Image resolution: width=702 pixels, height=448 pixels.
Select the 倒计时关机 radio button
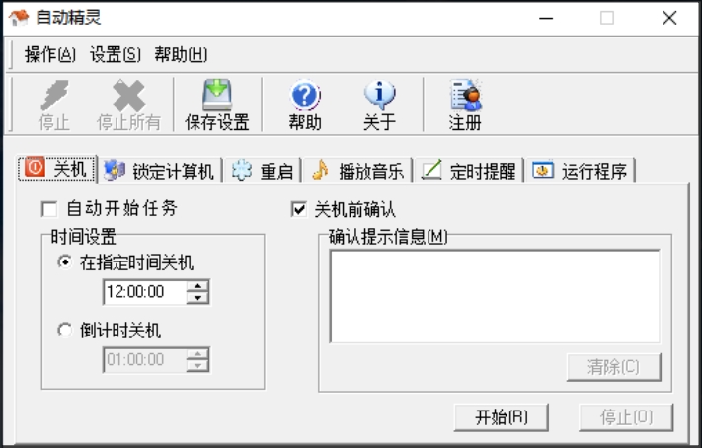point(65,331)
